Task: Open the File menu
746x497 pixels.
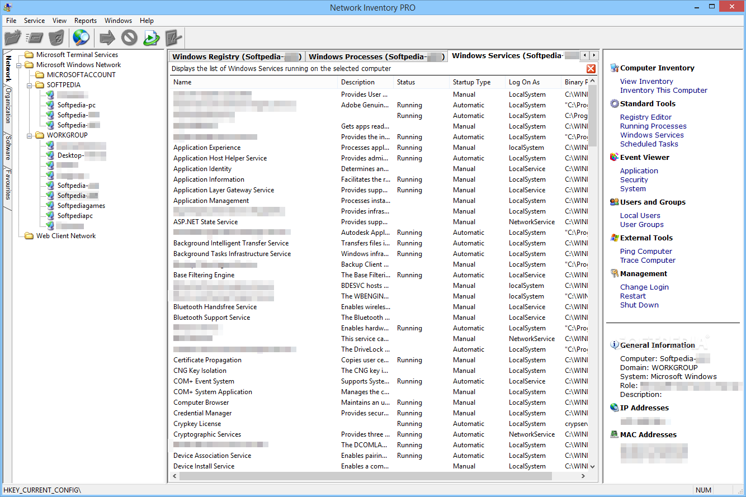Action: pos(11,21)
